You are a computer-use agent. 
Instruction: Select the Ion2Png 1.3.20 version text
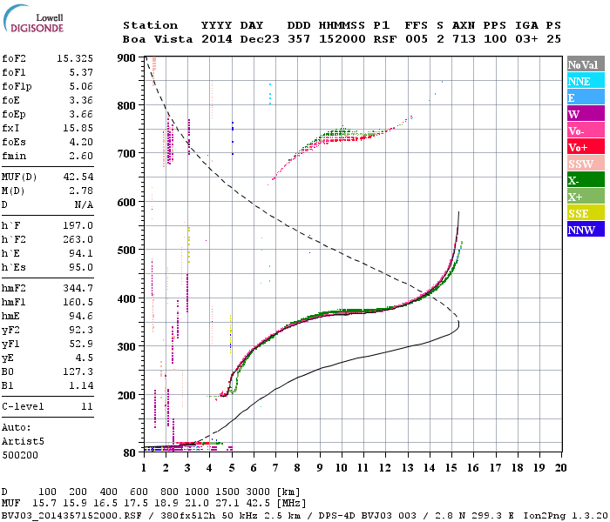click(566, 516)
